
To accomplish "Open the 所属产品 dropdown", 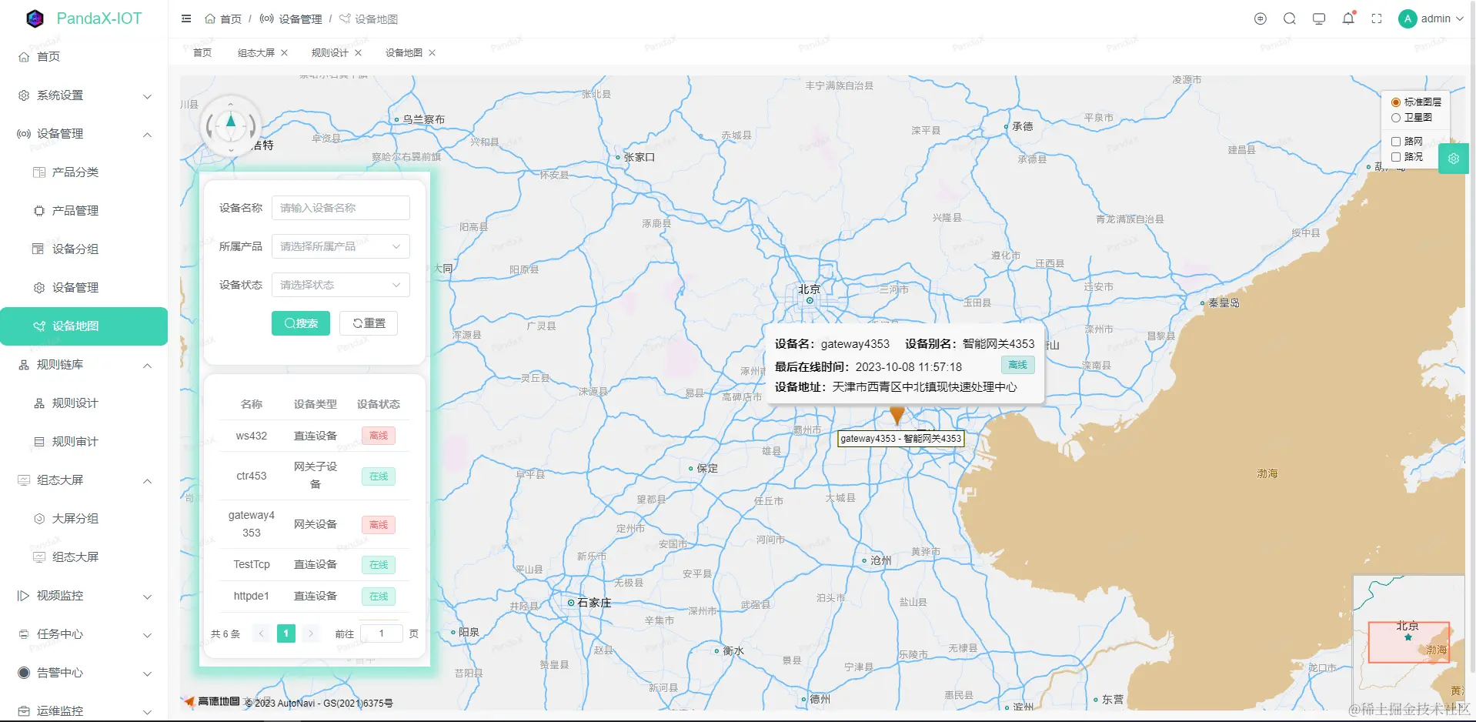I will pos(341,246).
